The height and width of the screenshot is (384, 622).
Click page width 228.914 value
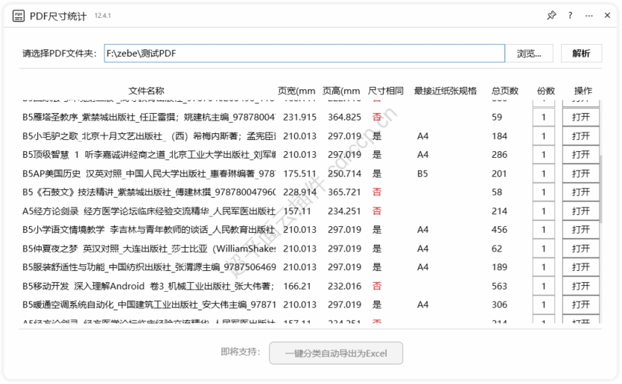299,192
